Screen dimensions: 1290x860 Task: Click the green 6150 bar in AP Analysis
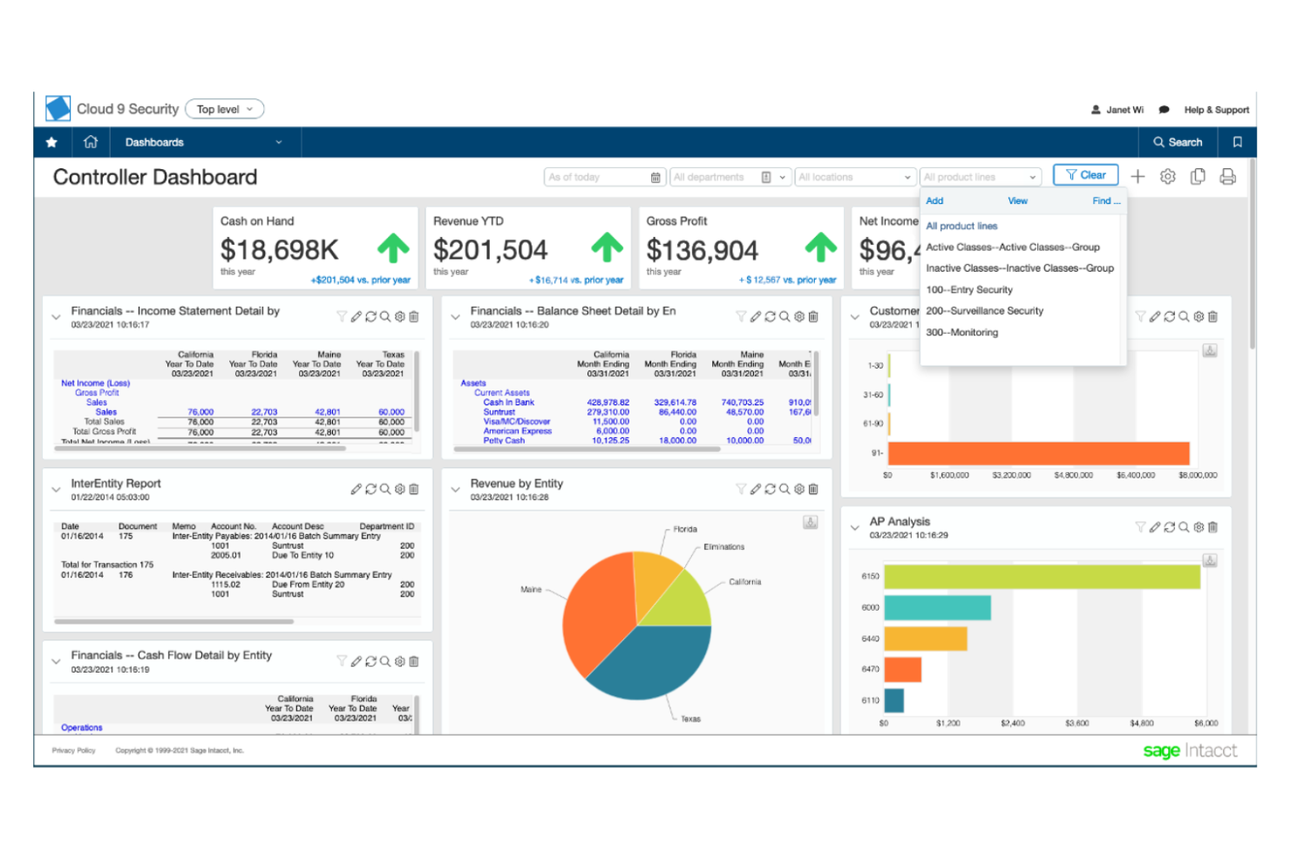[1042, 576]
